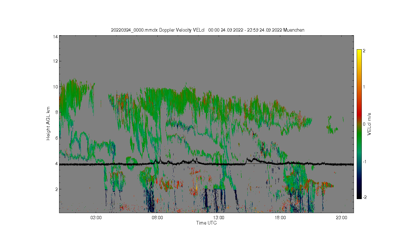
Task: Click the height tick label 4
Action: pyautogui.click(x=57, y=164)
